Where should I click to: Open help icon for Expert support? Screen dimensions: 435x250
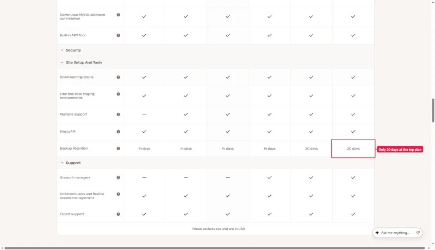point(118,214)
